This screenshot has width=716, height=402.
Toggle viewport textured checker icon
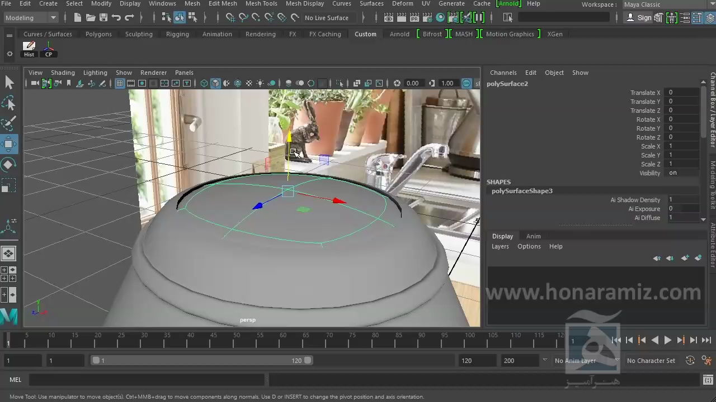point(249,83)
